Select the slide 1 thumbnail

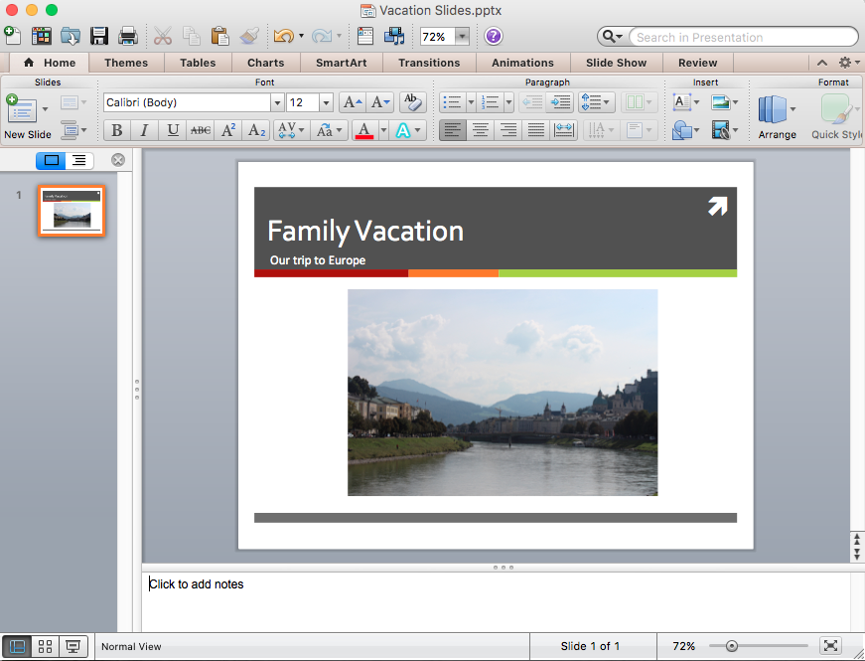[x=71, y=210]
